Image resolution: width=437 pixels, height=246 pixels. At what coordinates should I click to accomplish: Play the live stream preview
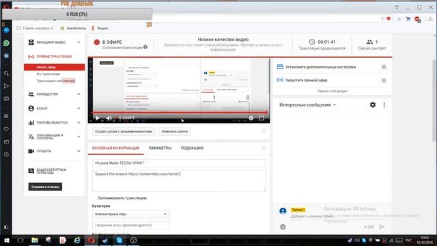tap(97, 118)
